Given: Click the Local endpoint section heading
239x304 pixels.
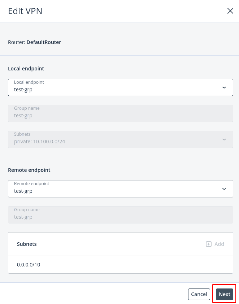Looking at the screenshot, I should pos(26,68).
